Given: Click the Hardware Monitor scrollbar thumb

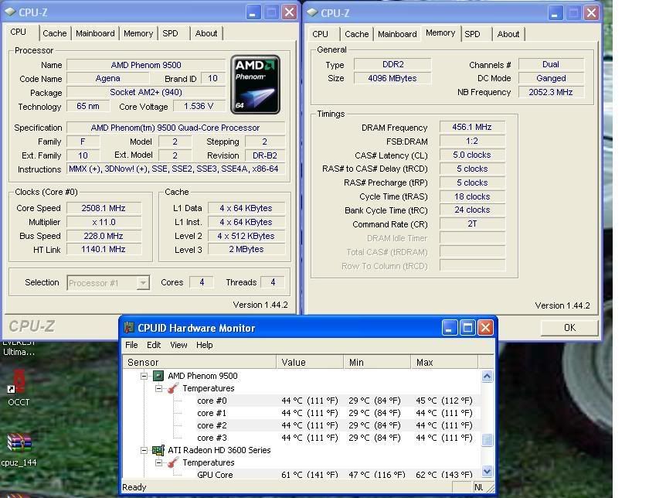Looking at the screenshot, I should pos(488,439).
